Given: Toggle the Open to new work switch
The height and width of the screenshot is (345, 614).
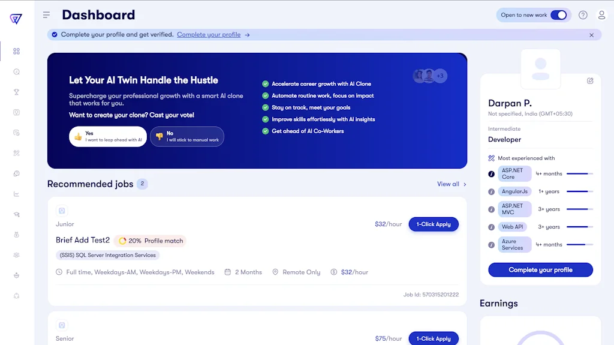Looking at the screenshot, I should [558, 15].
